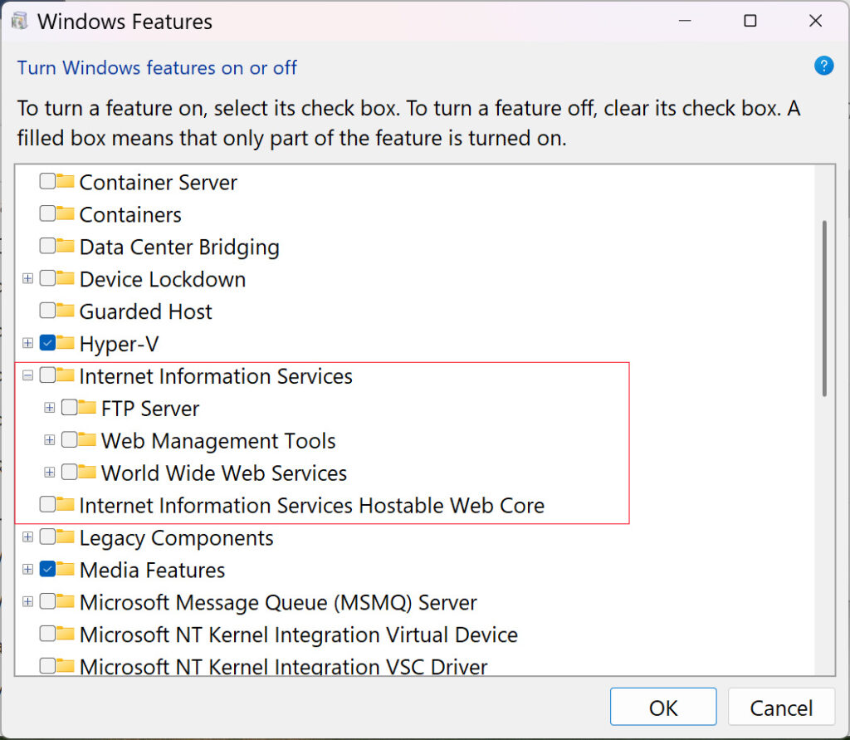Click the OK button
Screen dimensions: 850x740
pyautogui.click(x=662, y=707)
